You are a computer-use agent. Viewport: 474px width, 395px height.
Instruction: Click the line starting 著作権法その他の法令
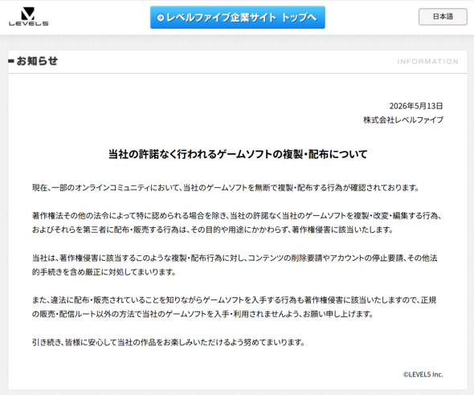tap(237, 216)
